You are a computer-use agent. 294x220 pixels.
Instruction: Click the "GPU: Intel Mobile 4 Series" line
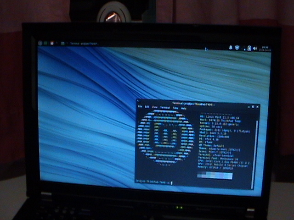point(223,165)
